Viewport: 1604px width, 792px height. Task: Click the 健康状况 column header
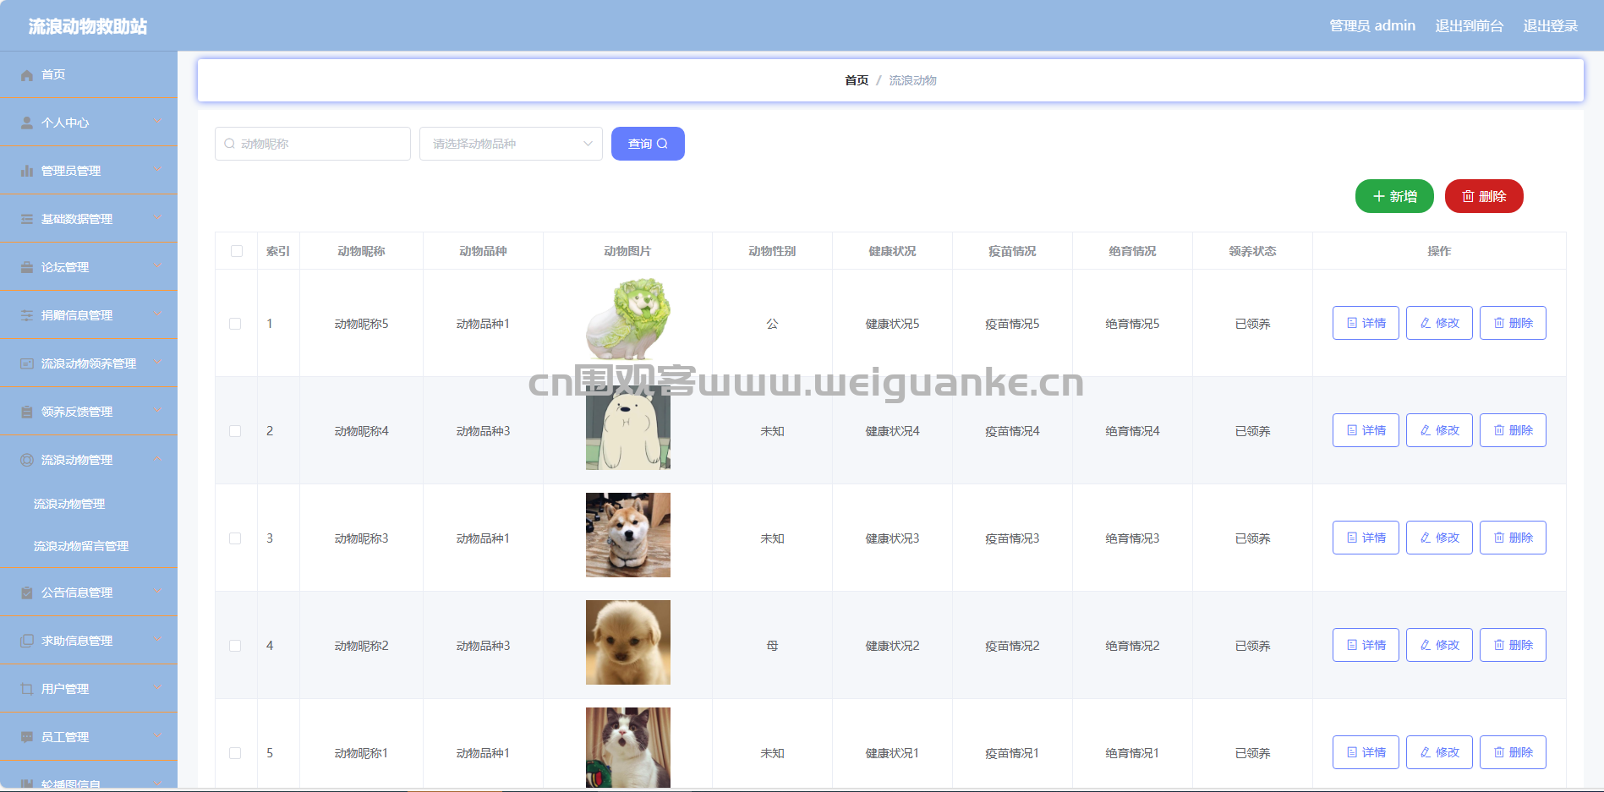point(892,251)
